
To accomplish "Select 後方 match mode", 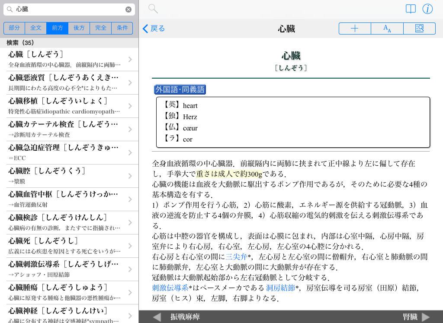I will pos(79,28).
